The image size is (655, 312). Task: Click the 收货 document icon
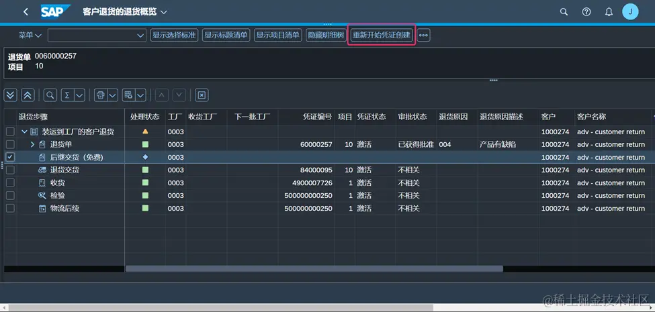coord(42,183)
